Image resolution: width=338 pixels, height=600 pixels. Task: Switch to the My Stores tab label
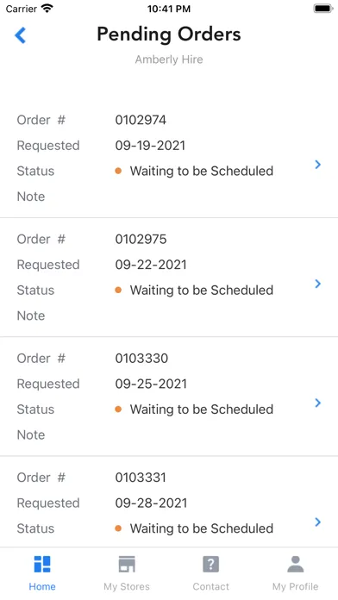pos(127,586)
